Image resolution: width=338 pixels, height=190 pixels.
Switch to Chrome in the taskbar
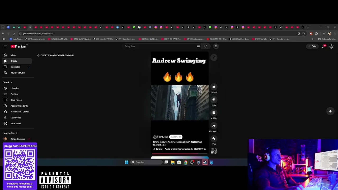[x=186, y=162]
